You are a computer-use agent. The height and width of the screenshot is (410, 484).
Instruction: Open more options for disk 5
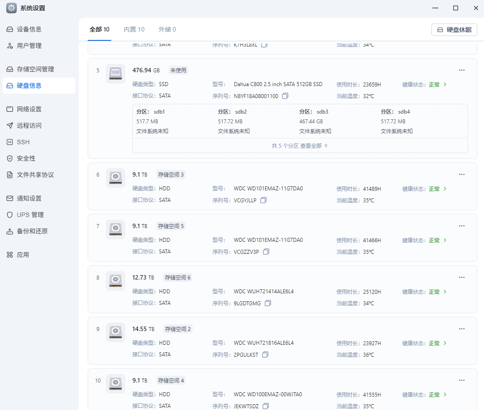point(462,70)
